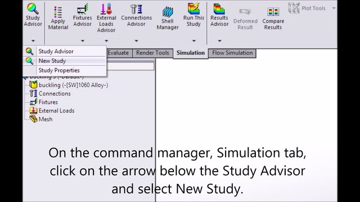Select Fixtures in the study tree

point(48,102)
